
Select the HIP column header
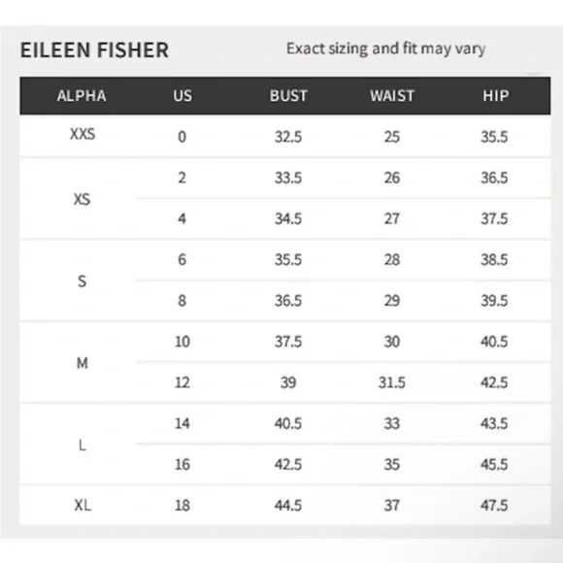pos(495,96)
